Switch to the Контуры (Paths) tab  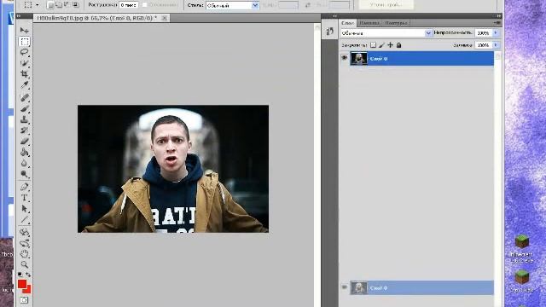point(396,23)
